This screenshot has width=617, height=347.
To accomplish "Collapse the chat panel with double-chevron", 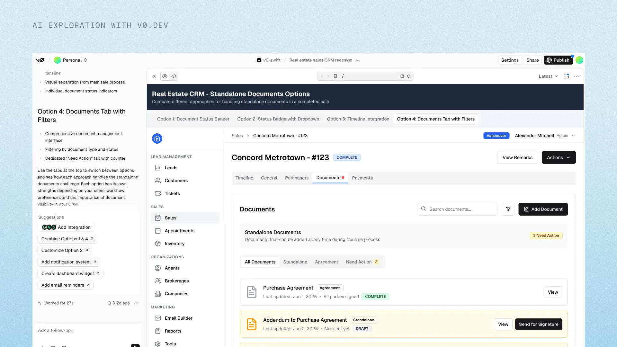I will tap(154, 76).
